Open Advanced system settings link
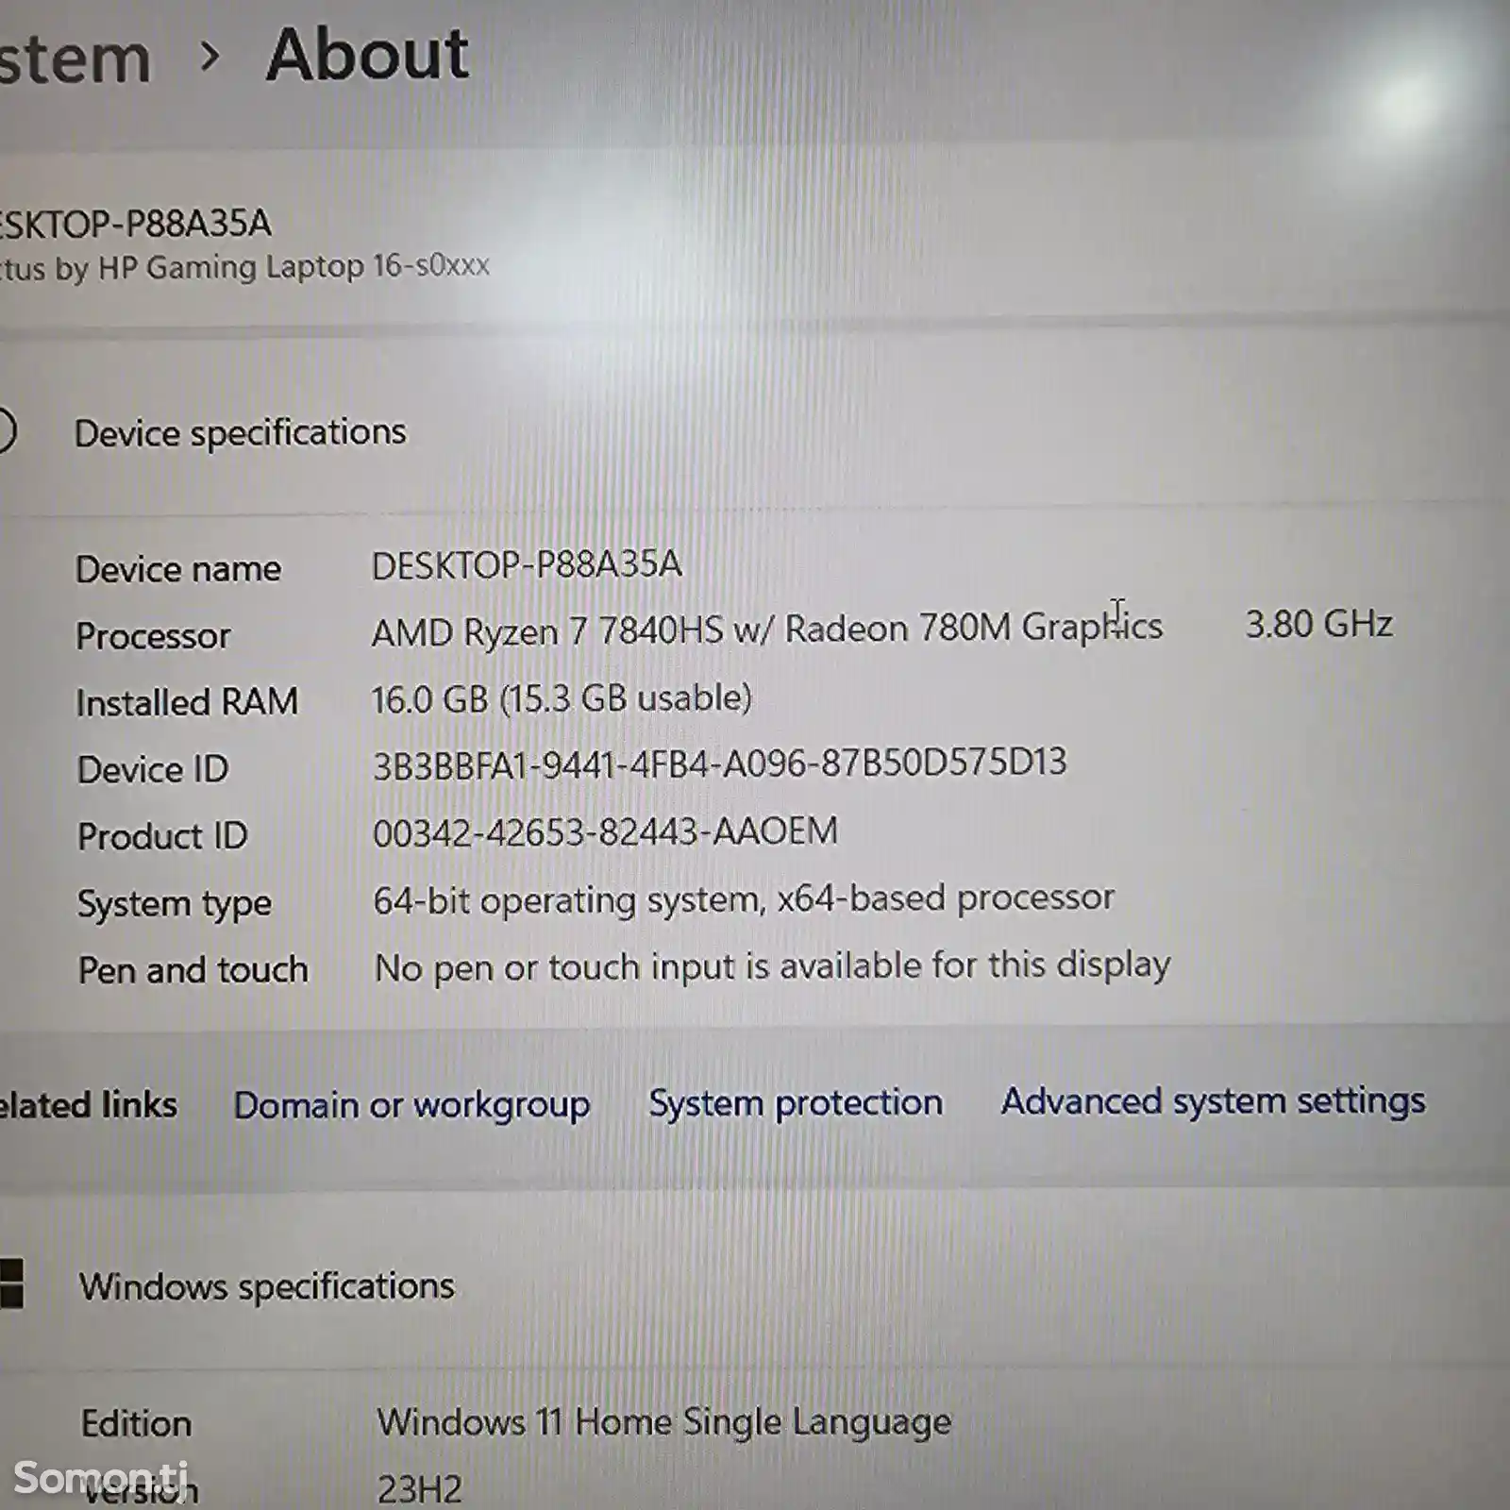The image size is (1510, 1510). tap(1214, 1101)
